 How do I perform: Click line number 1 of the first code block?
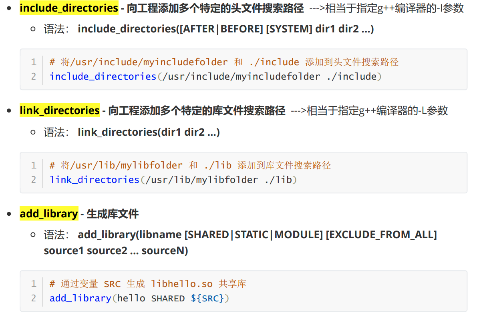pyautogui.click(x=34, y=62)
